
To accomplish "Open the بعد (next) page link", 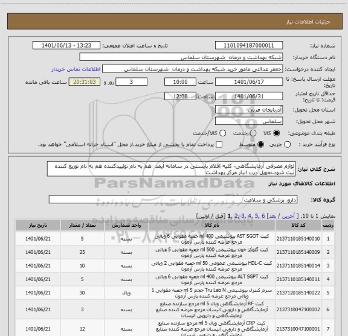I will coord(272,216).
